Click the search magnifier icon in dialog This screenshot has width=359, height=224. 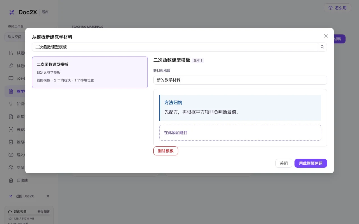323,47
